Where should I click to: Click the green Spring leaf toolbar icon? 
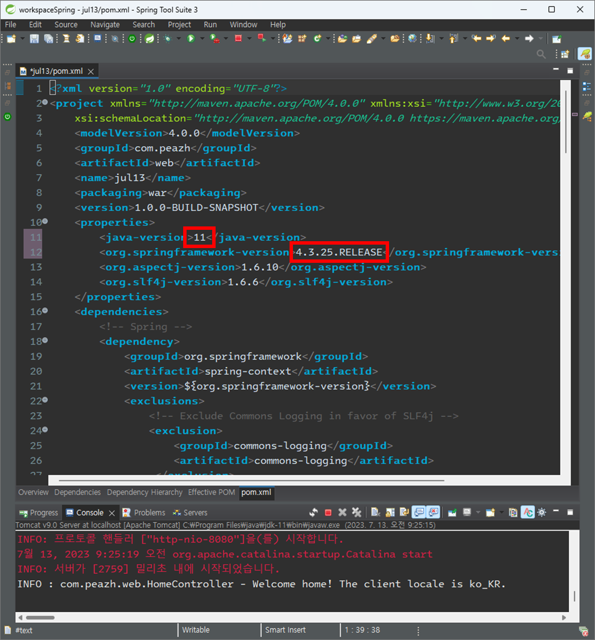150,39
